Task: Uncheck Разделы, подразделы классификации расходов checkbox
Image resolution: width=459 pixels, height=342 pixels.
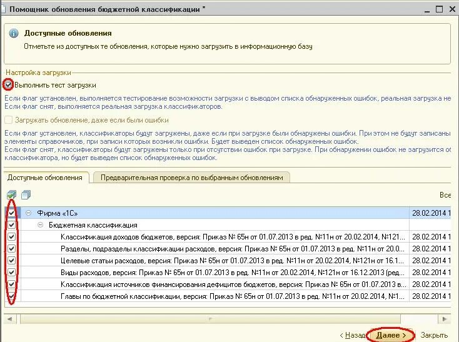Action: (x=11, y=249)
